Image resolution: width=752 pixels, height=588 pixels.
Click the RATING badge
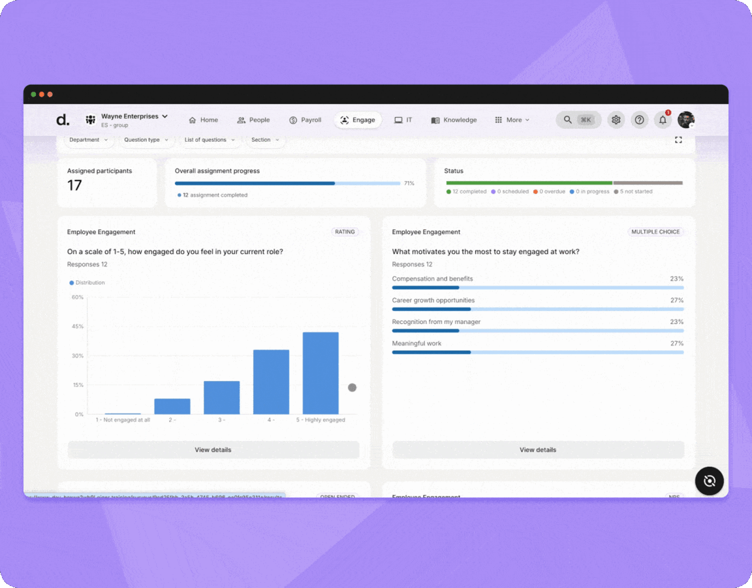click(x=345, y=232)
